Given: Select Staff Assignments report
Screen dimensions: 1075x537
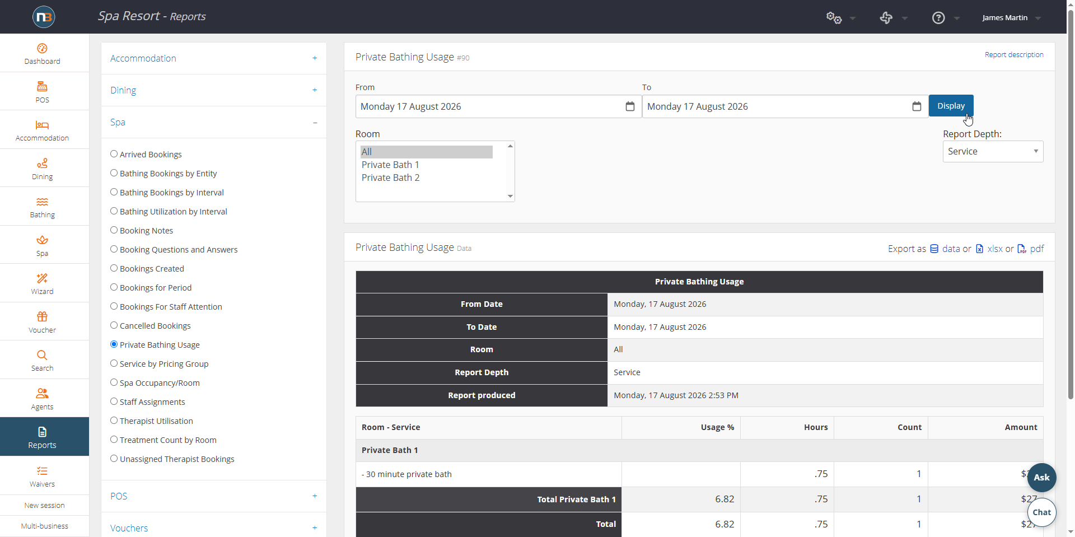Looking at the screenshot, I should (x=114, y=401).
